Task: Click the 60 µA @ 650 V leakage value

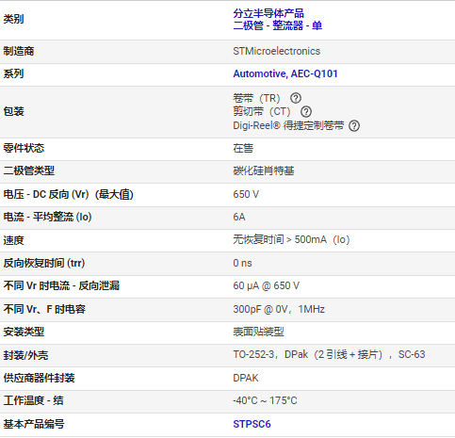Action: [267, 285]
